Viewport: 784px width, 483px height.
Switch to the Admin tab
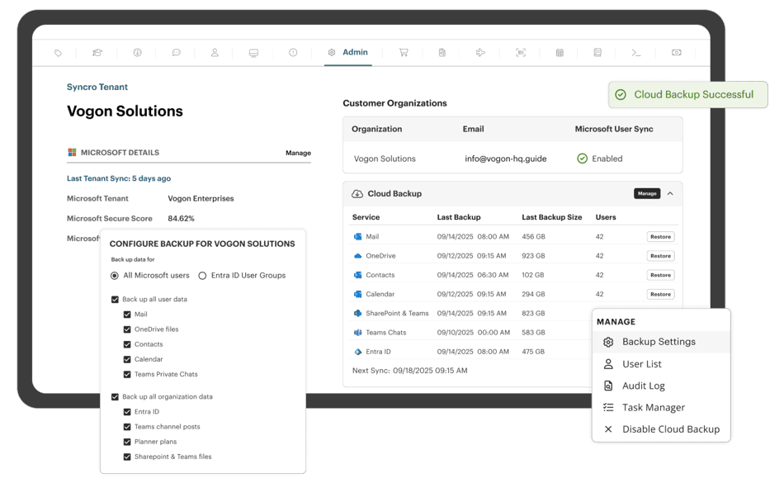pyautogui.click(x=348, y=53)
